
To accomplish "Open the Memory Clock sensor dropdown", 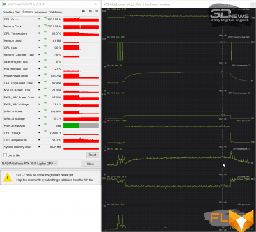I will [39, 26].
